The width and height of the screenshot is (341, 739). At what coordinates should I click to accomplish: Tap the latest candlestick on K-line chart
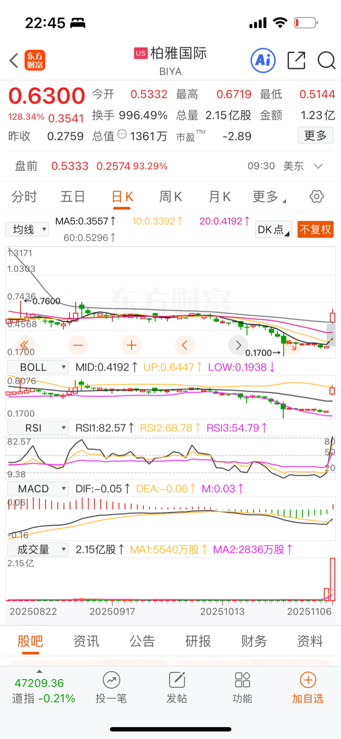(x=333, y=316)
